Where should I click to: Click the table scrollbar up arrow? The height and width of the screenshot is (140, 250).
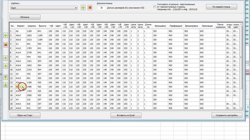point(241,24)
